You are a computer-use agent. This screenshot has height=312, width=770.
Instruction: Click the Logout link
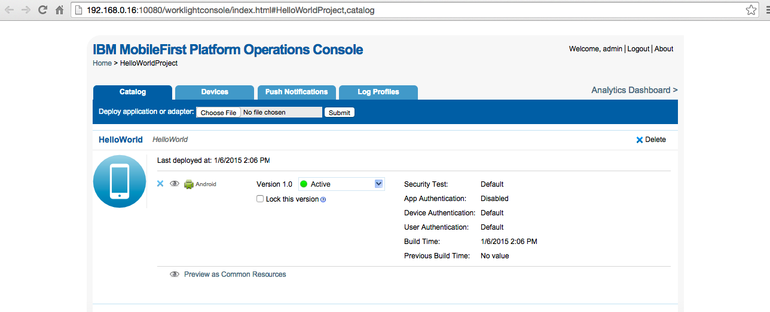638,49
